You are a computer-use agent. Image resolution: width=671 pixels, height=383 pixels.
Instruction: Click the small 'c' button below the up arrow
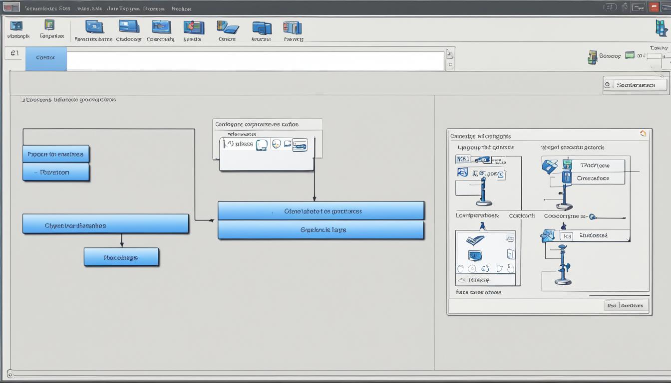pyautogui.click(x=450, y=65)
